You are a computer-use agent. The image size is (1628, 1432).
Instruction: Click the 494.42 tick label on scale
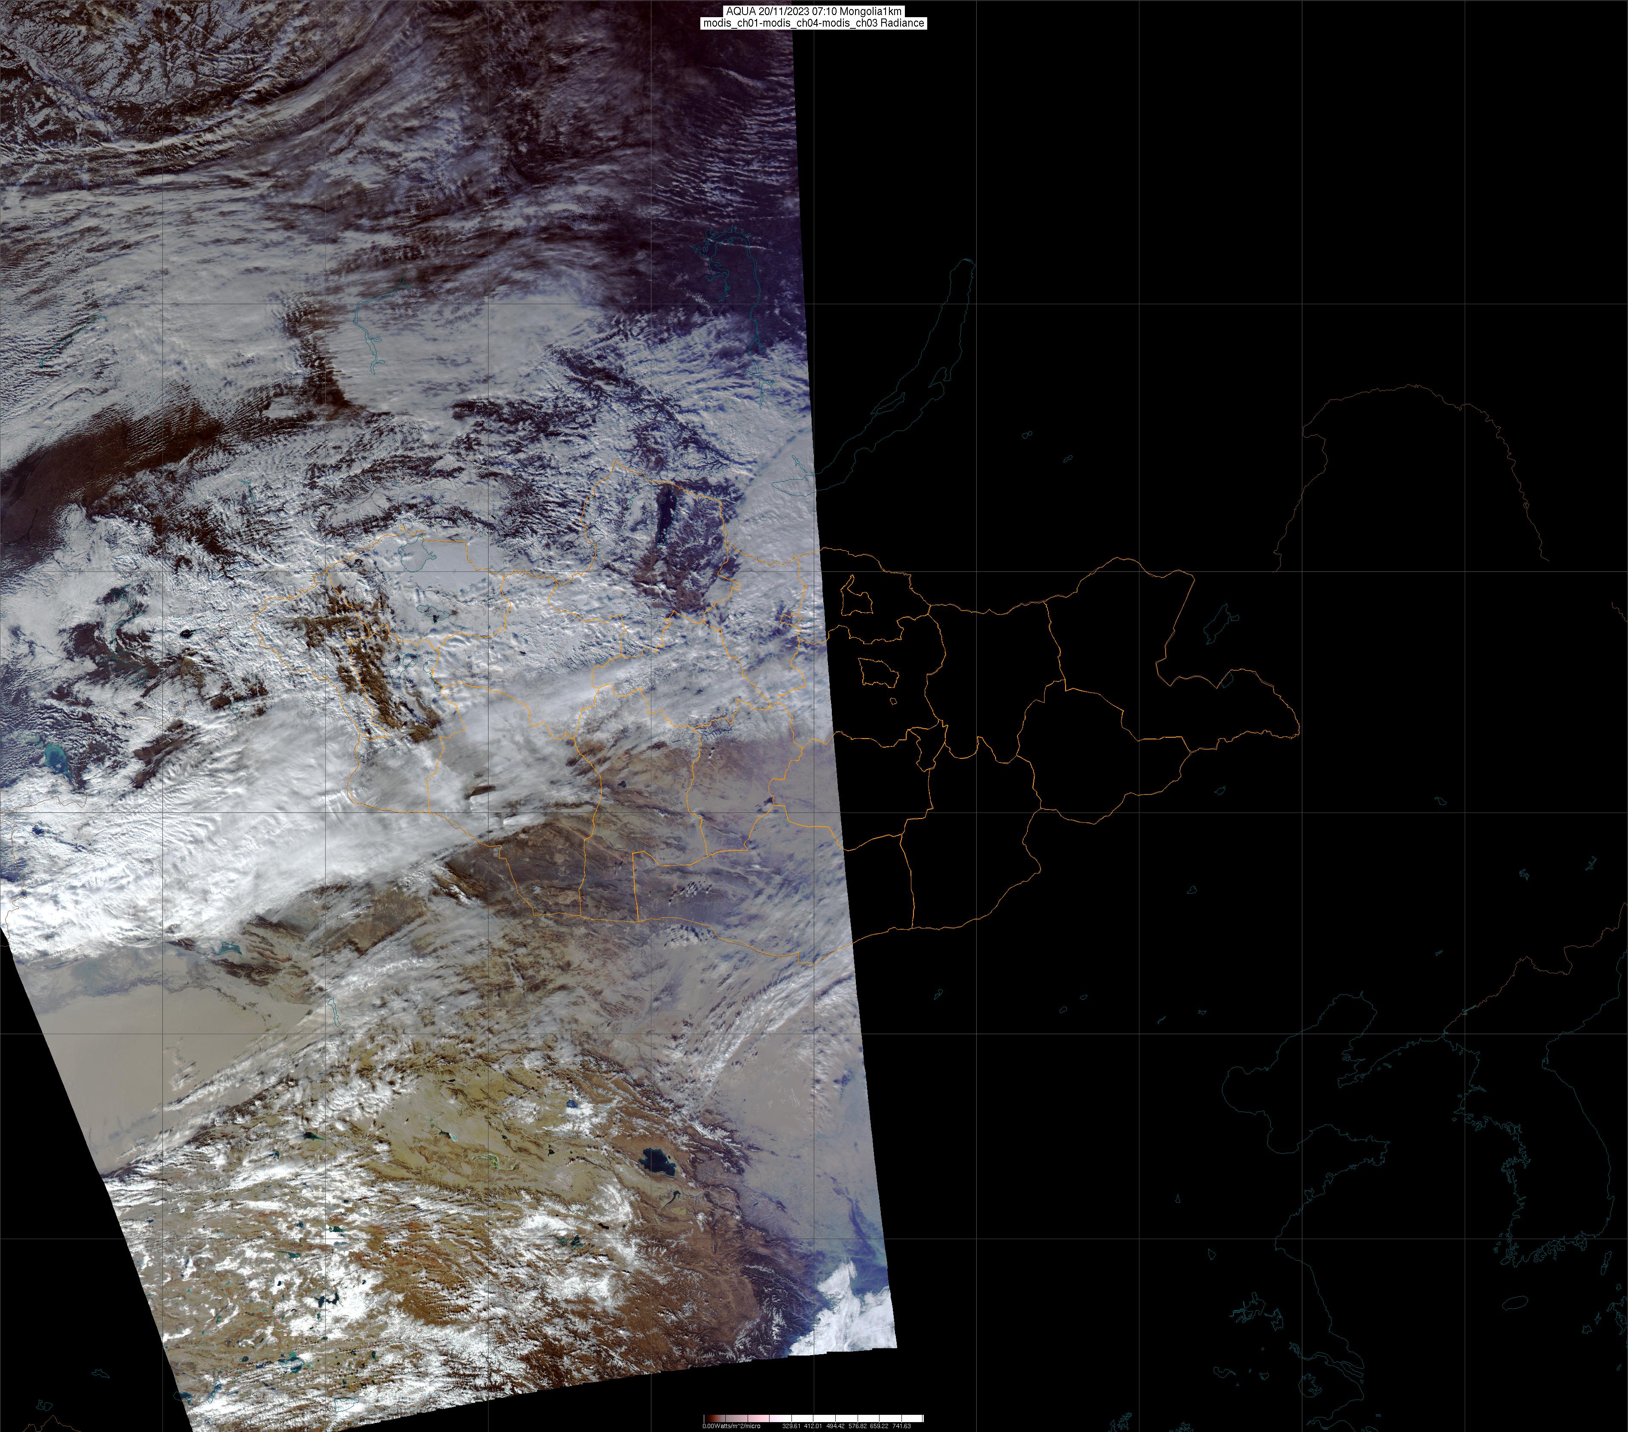836,1426
